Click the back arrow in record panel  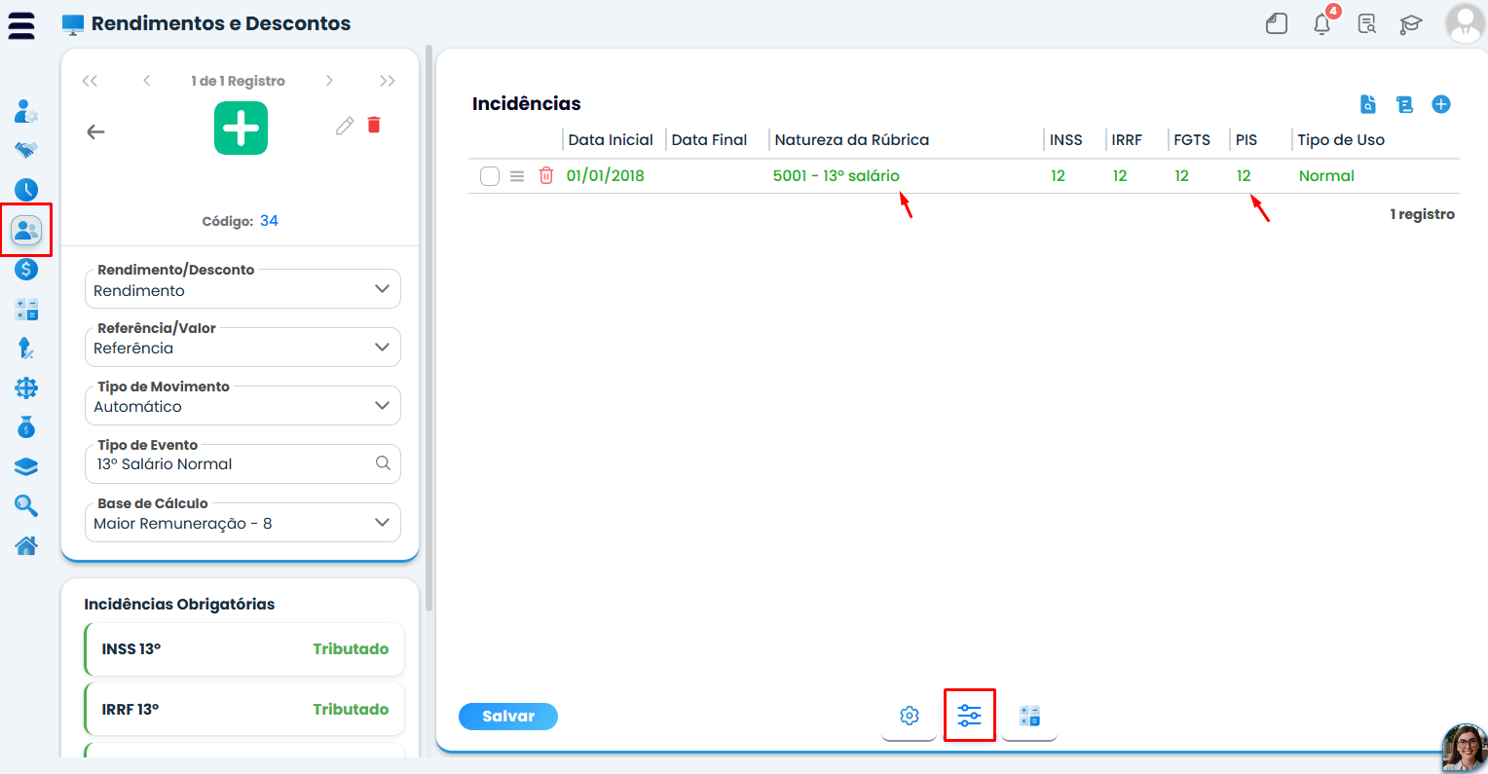(x=95, y=131)
